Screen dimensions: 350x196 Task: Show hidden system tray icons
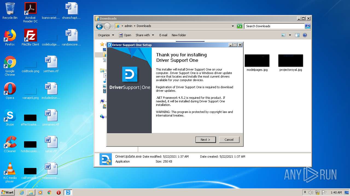click(305, 192)
